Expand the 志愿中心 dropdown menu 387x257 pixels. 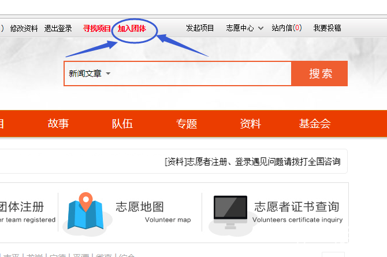tap(244, 28)
